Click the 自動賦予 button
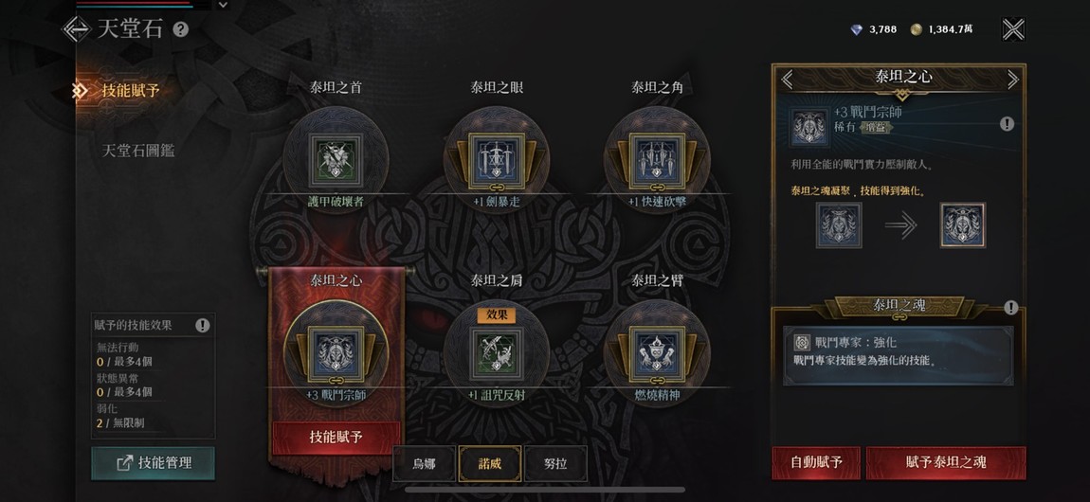 pos(816,462)
